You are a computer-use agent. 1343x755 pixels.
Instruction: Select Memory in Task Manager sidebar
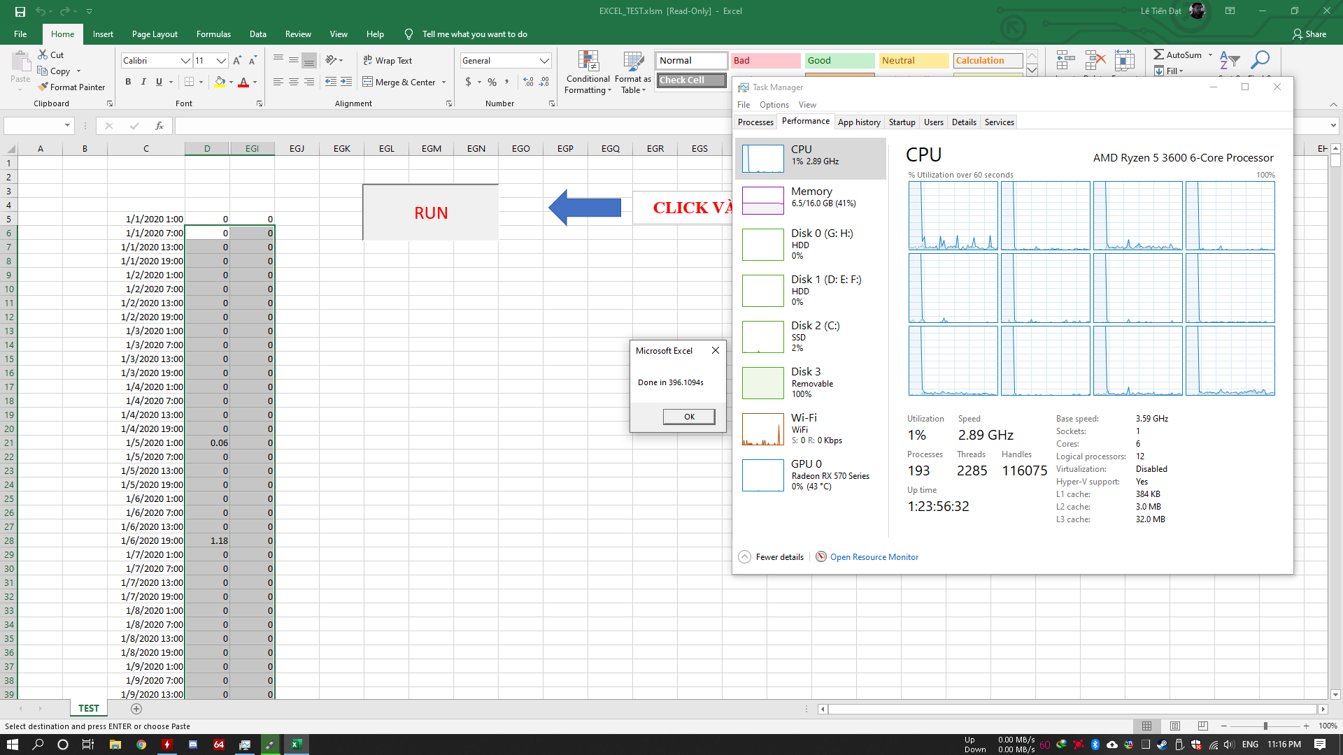811,201
